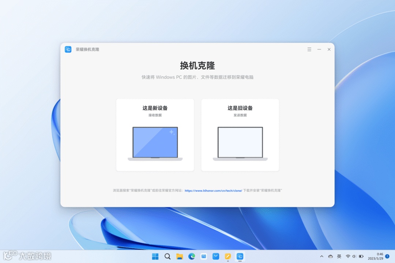Click the volume speaker tray icon
Image resolution: width=395 pixels, height=263 pixels.
coord(354,256)
